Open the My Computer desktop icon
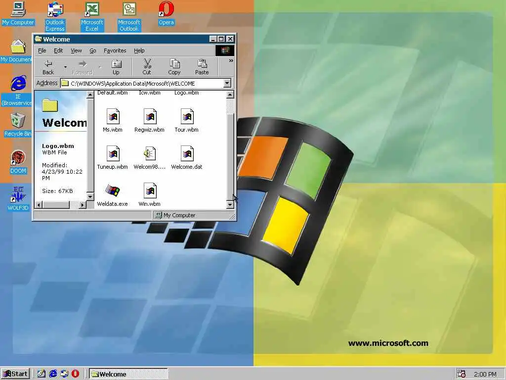 pyautogui.click(x=18, y=13)
